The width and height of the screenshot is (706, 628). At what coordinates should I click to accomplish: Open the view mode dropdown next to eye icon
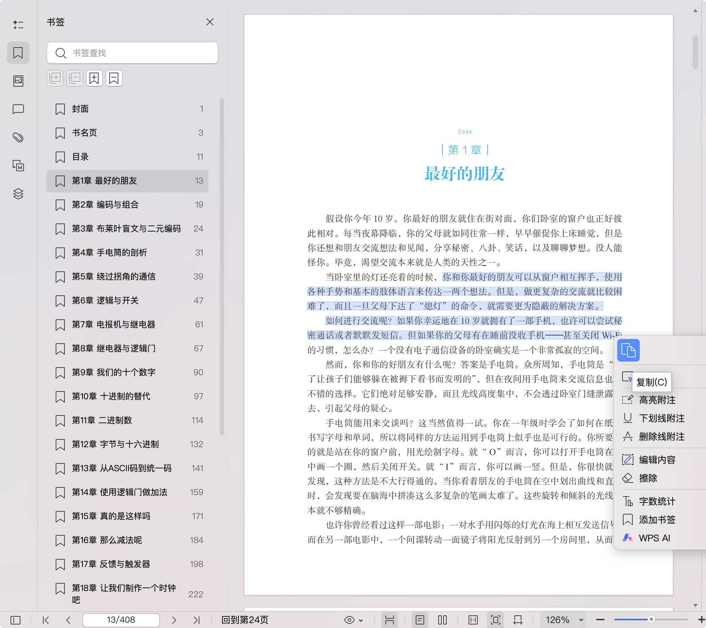[360, 620]
